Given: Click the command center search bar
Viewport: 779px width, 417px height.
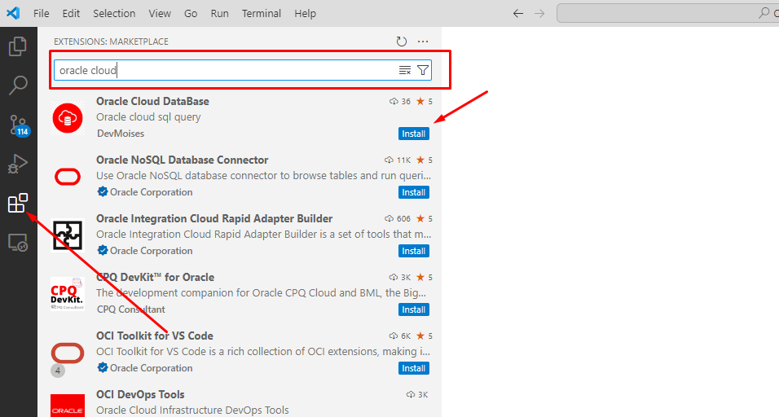Looking at the screenshot, I should pos(667,13).
